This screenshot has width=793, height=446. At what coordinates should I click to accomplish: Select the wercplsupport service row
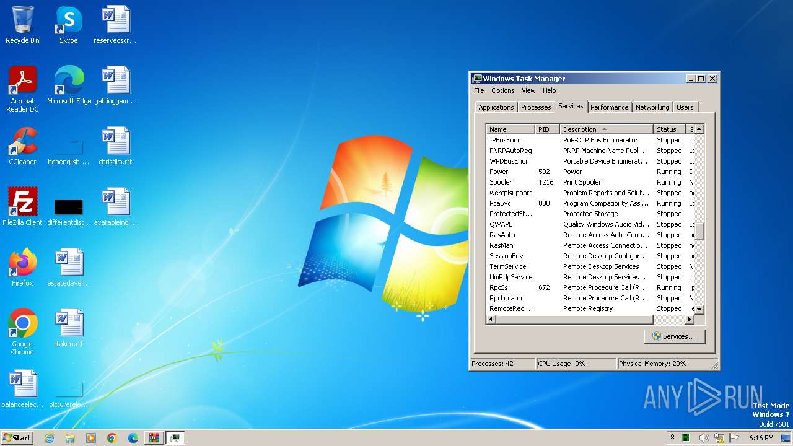click(x=590, y=193)
